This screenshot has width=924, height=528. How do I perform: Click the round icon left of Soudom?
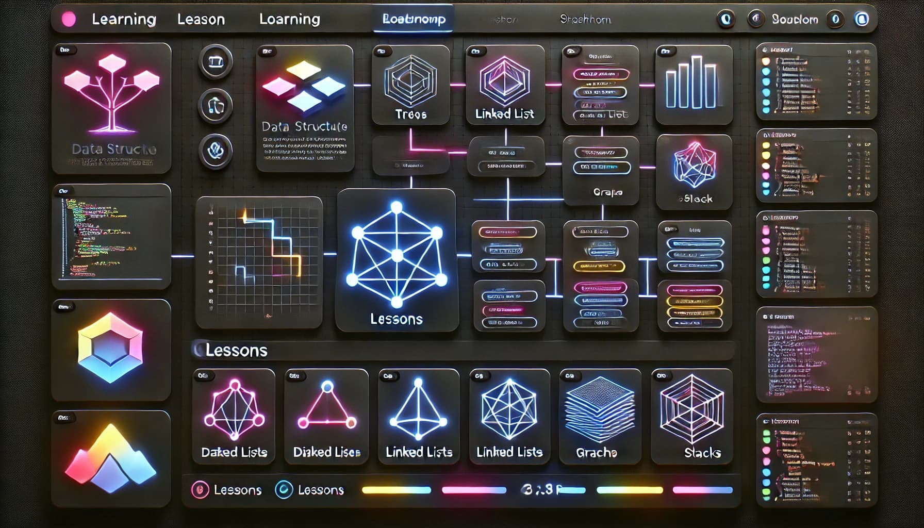(x=756, y=20)
